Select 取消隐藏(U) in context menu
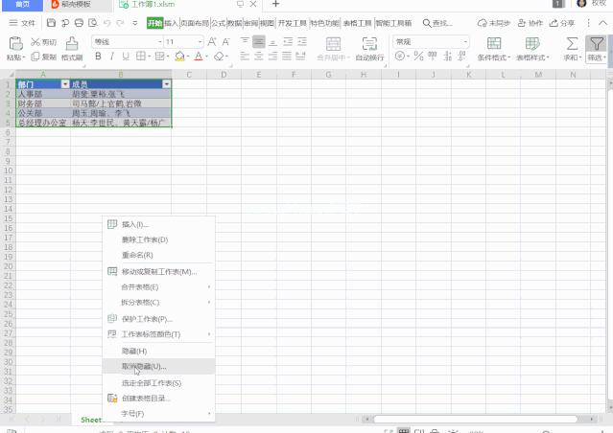Screen dimensions: 613x433 click(144, 366)
